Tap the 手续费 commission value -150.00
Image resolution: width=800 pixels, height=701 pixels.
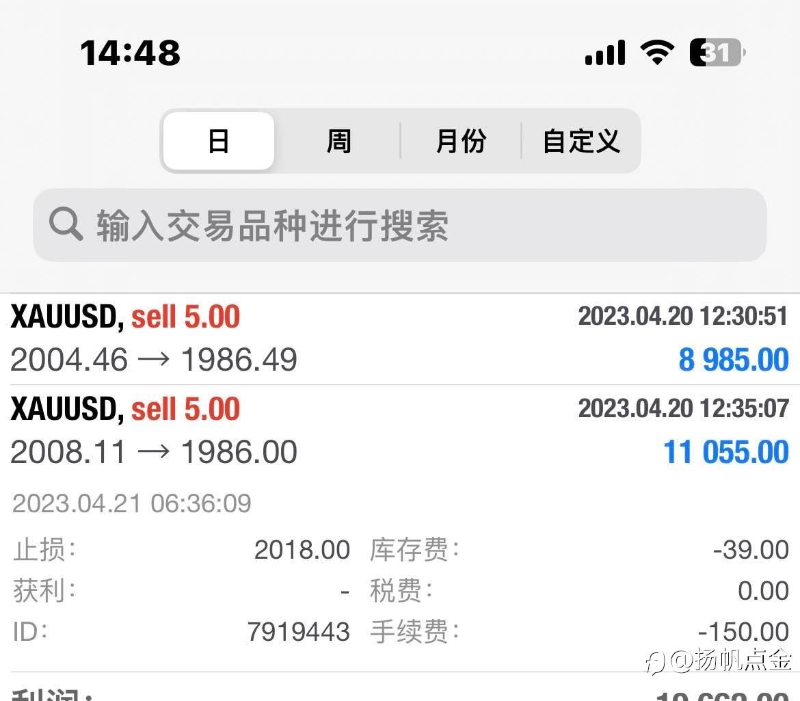pos(743,632)
